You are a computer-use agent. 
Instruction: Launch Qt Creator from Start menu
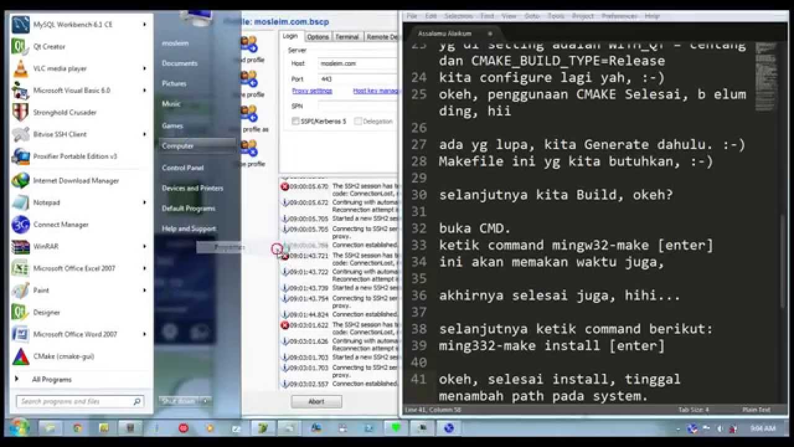pyautogui.click(x=20, y=47)
